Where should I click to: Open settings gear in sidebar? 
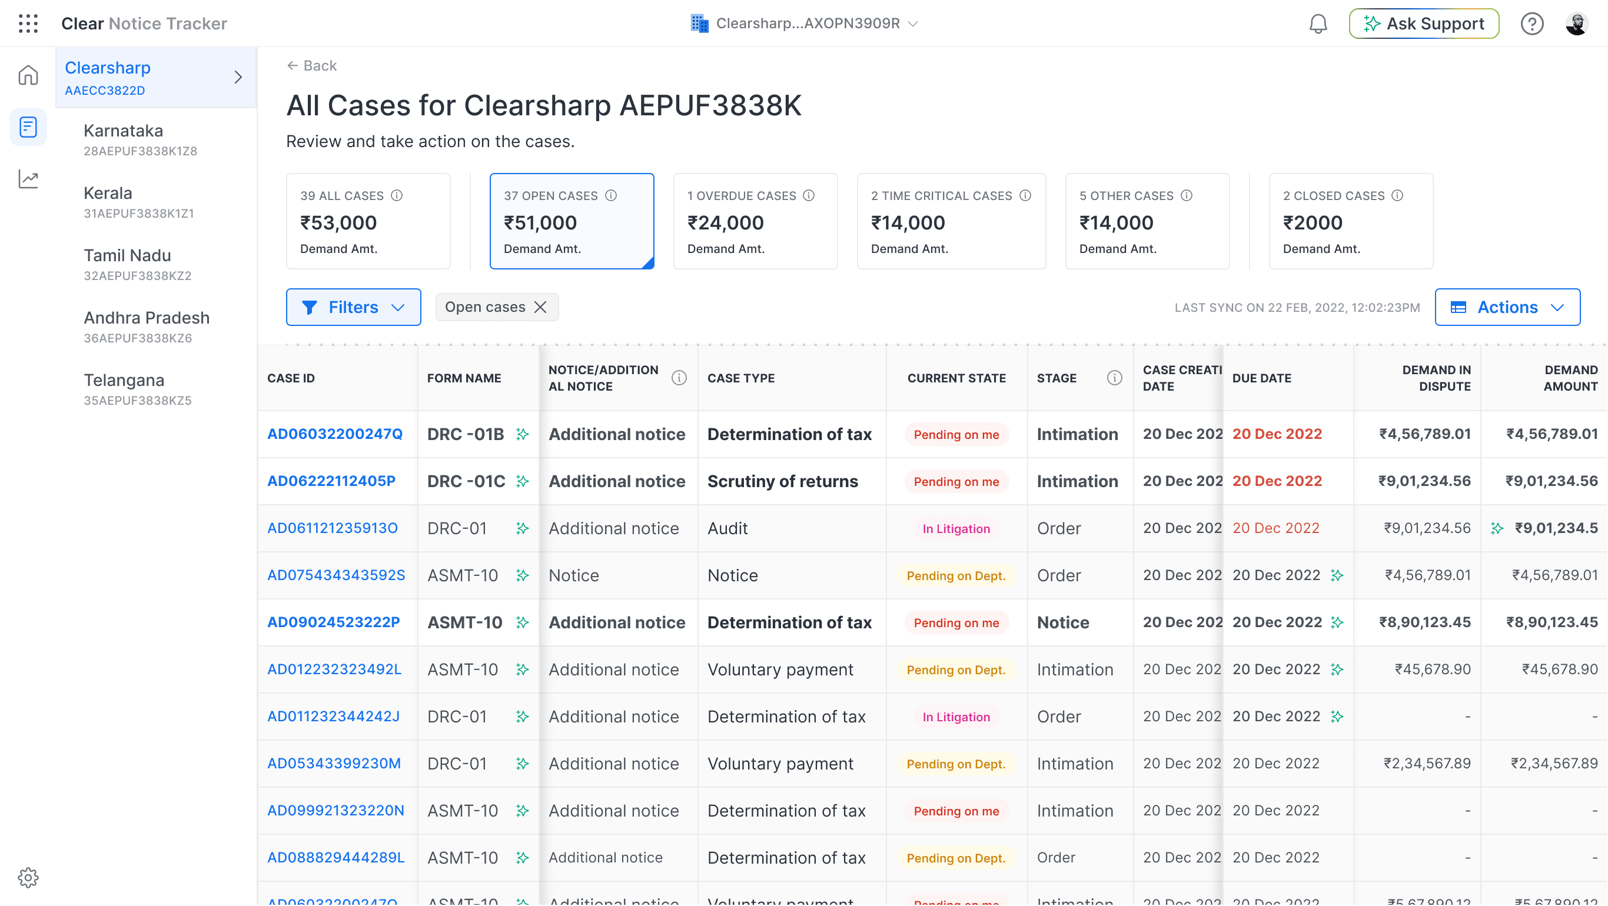[x=28, y=878]
